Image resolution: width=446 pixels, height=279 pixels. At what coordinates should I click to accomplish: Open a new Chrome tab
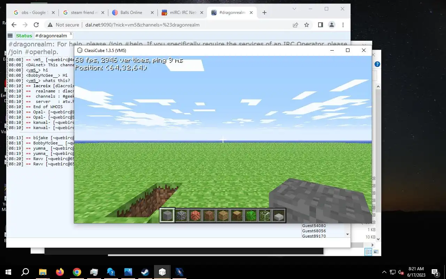[x=264, y=13]
